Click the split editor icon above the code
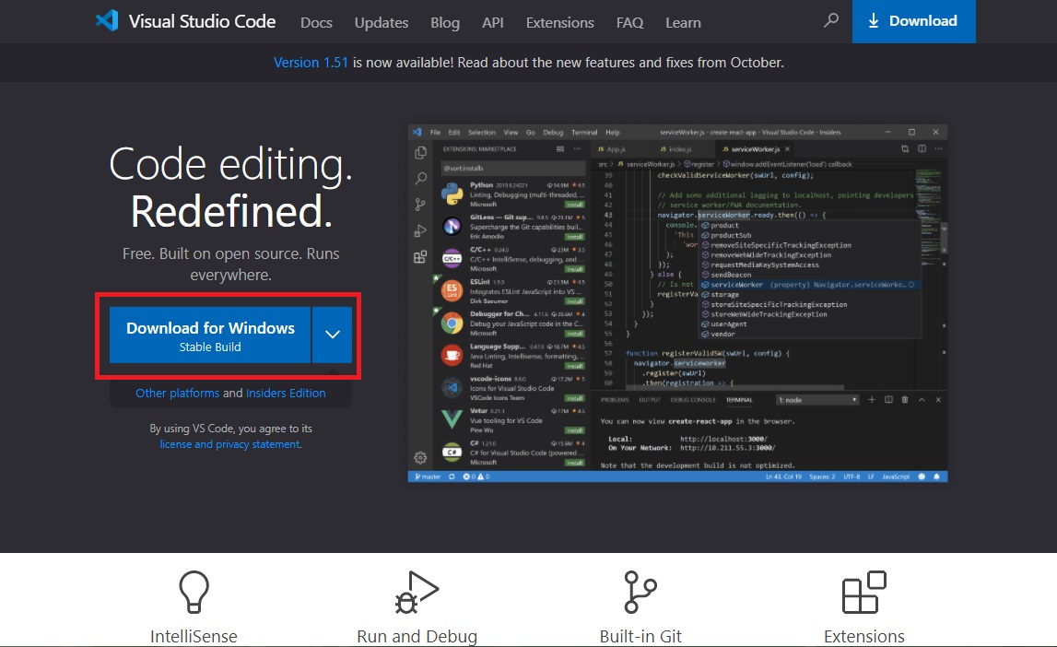The image size is (1057, 647). [x=922, y=149]
